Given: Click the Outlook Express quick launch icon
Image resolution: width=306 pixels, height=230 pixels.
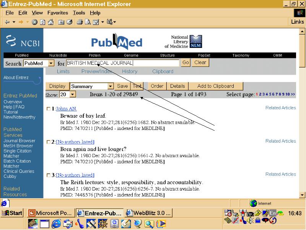Looking at the screenshot, I should coord(68,224).
